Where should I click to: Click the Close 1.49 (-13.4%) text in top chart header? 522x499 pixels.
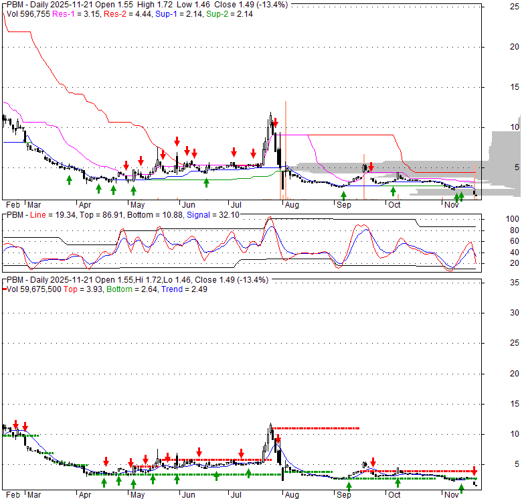251,5
